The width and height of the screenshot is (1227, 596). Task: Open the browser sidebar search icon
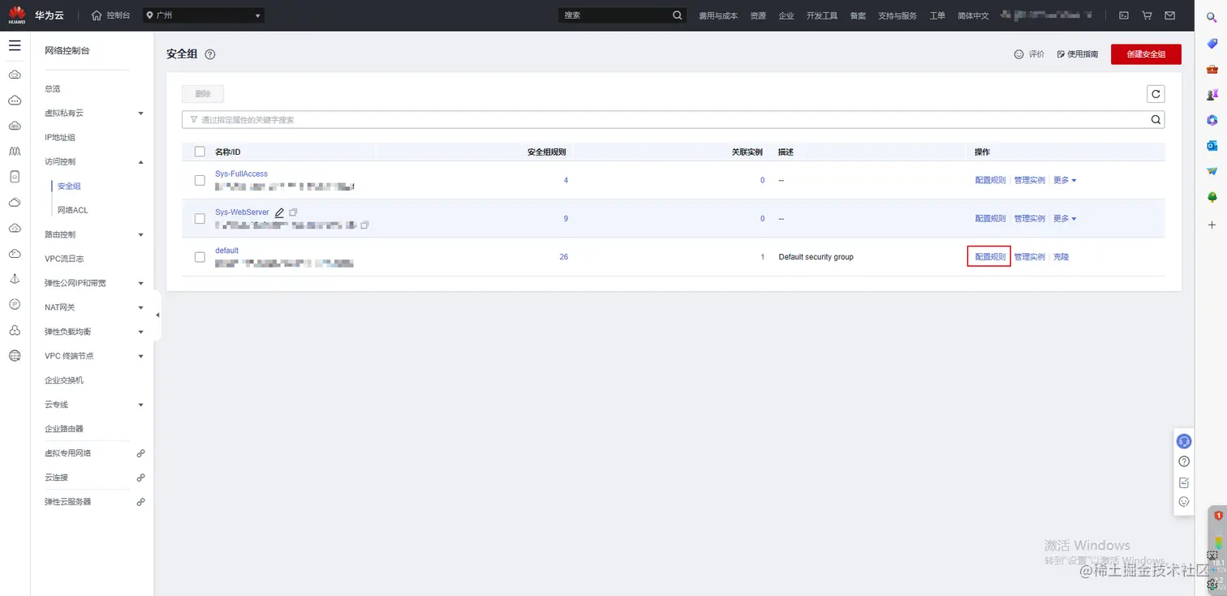pyautogui.click(x=1212, y=17)
